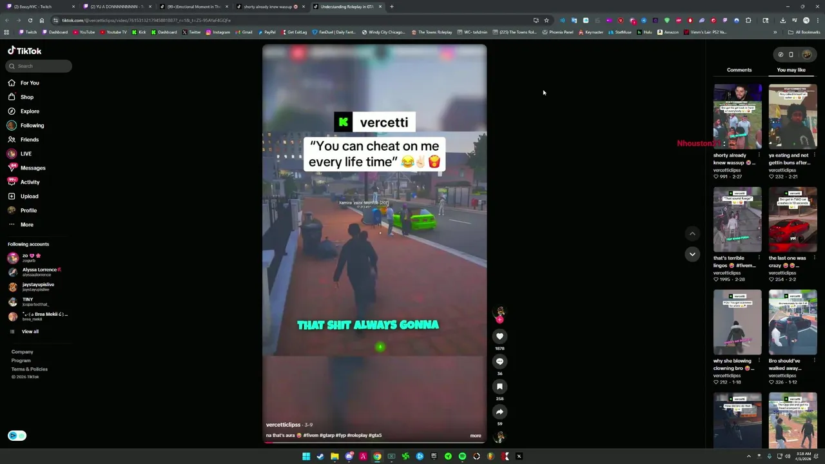Viewport: 825px width, 464px height.
Task: Open the Company footer link
Action: pos(22,352)
